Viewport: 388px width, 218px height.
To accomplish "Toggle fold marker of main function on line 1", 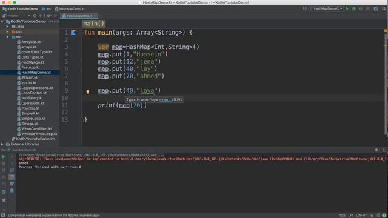I will click(x=81, y=32).
